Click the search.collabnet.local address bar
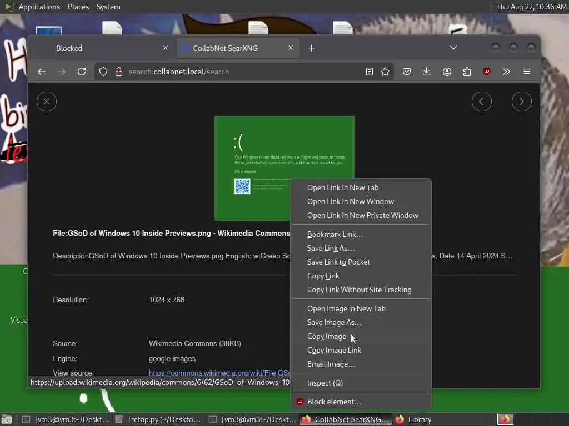The height and width of the screenshot is (426, 569). tap(243, 72)
